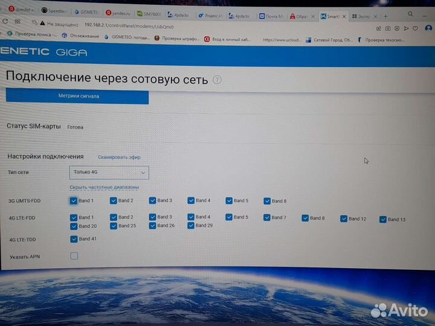Disable the Band 13 checkbox
The height and width of the screenshot is (326, 435).
[x=383, y=220]
